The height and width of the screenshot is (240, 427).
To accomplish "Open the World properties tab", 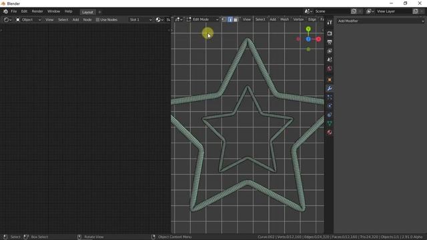I will click(330, 68).
